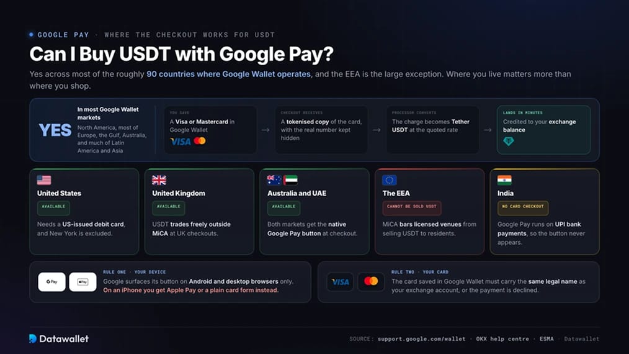Click the India flag icon

[x=504, y=180]
